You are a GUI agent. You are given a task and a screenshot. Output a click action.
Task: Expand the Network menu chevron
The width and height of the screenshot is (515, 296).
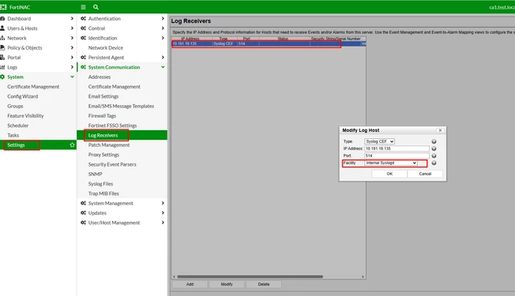(x=72, y=38)
